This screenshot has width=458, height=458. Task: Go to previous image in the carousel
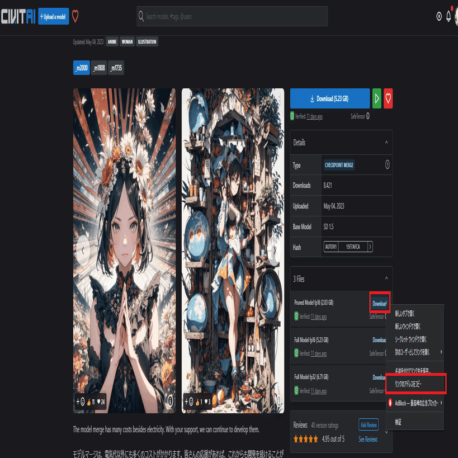83,251
